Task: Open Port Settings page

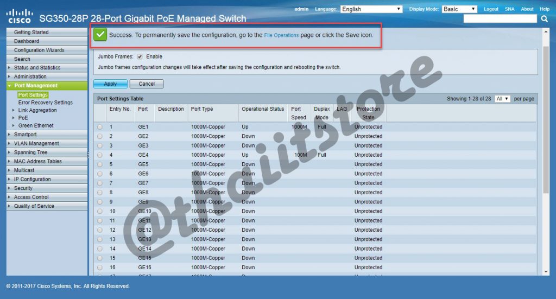Action: (33, 94)
